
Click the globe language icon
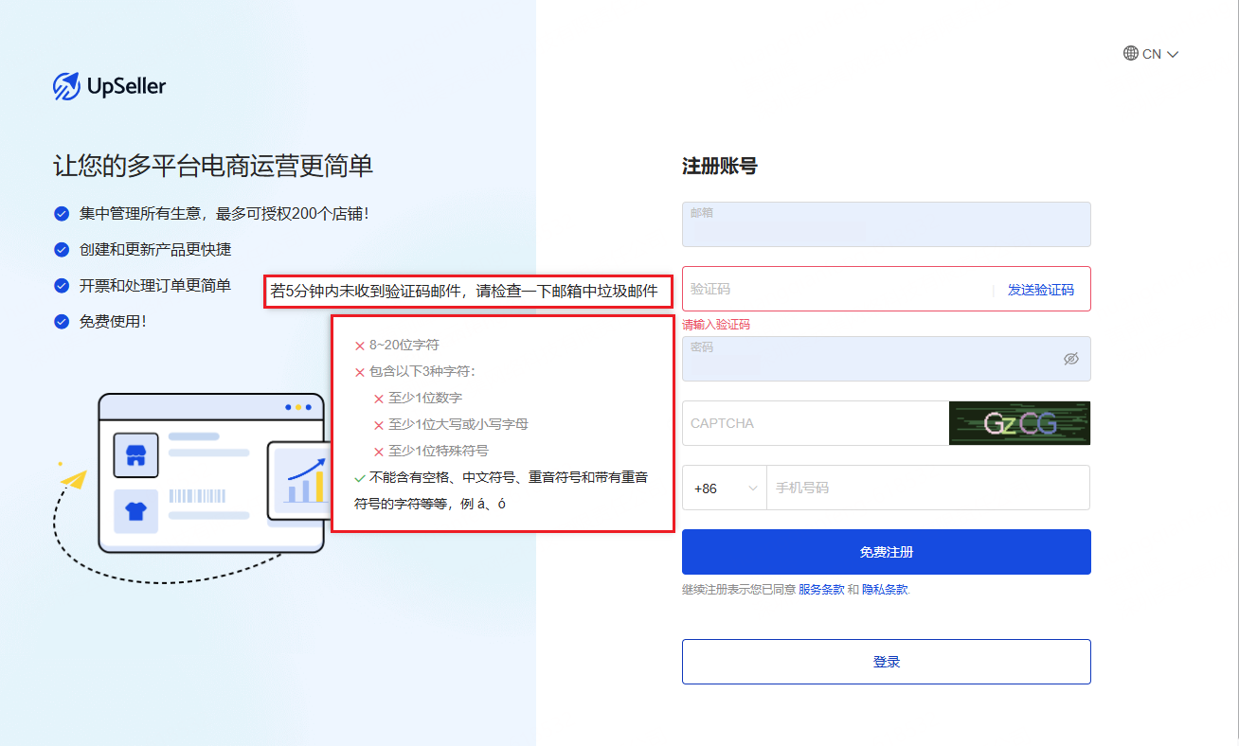point(1131,54)
